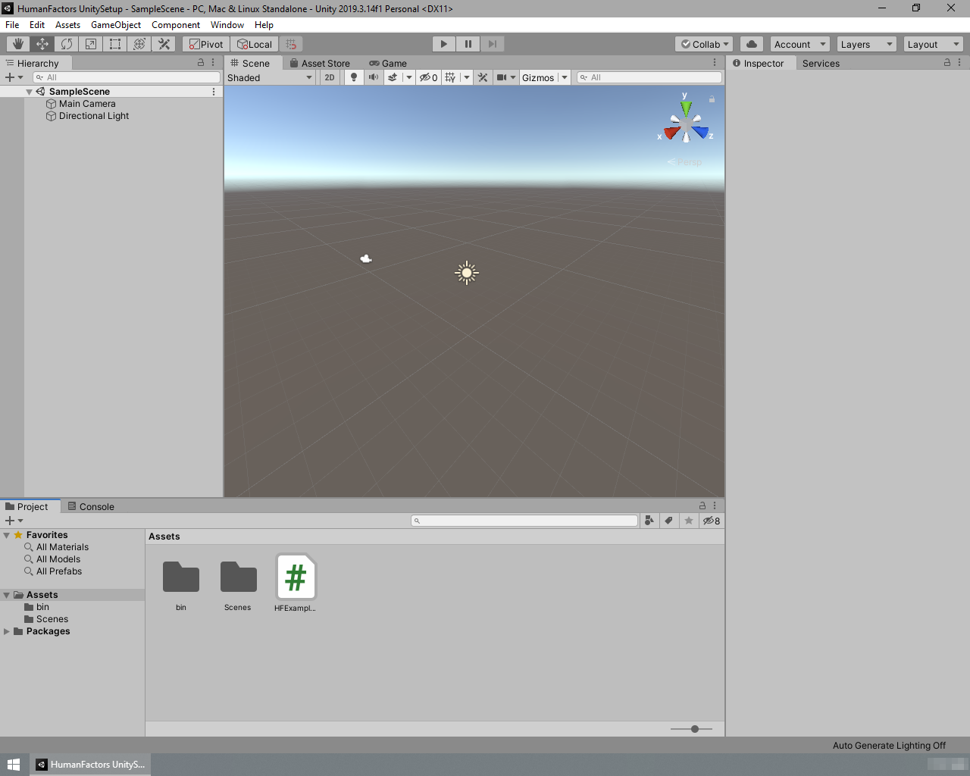Switch to the Game tab
Viewport: 970px width, 776px height.
tap(388, 63)
